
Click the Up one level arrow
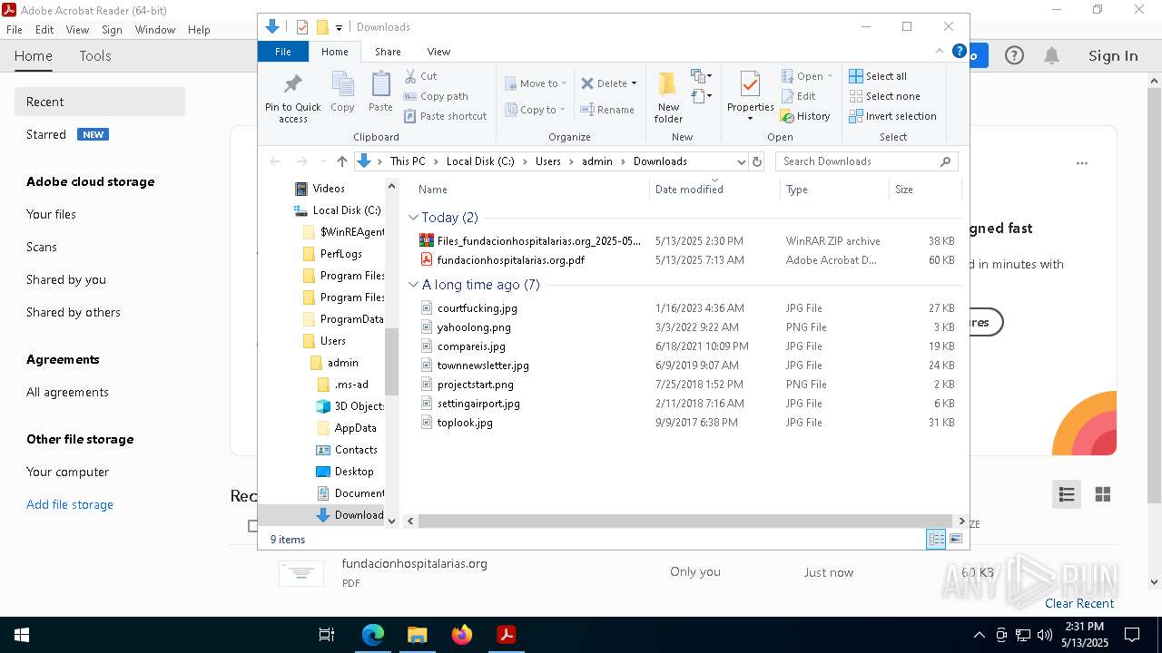click(x=341, y=161)
